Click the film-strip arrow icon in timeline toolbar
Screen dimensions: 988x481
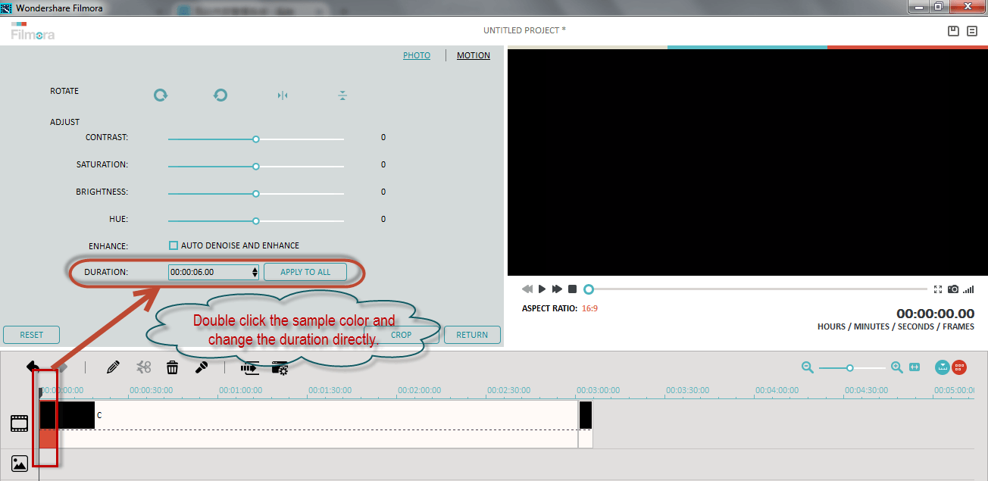(249, 368)
